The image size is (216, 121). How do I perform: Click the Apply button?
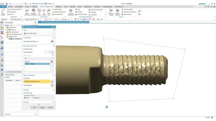pos(43,108)
